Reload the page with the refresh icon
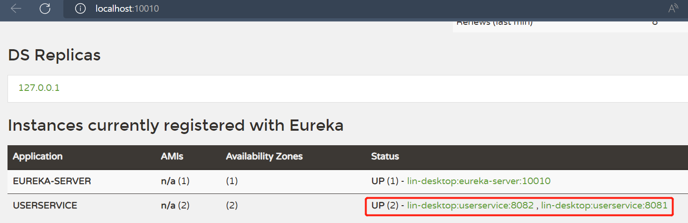Screen dimensions: 688x223 (45, 8)
